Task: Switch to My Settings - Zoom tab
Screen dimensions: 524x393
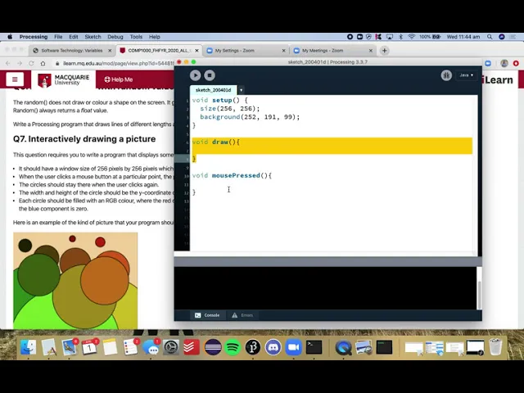Action: pyautogui.click(x=235, y=51)
